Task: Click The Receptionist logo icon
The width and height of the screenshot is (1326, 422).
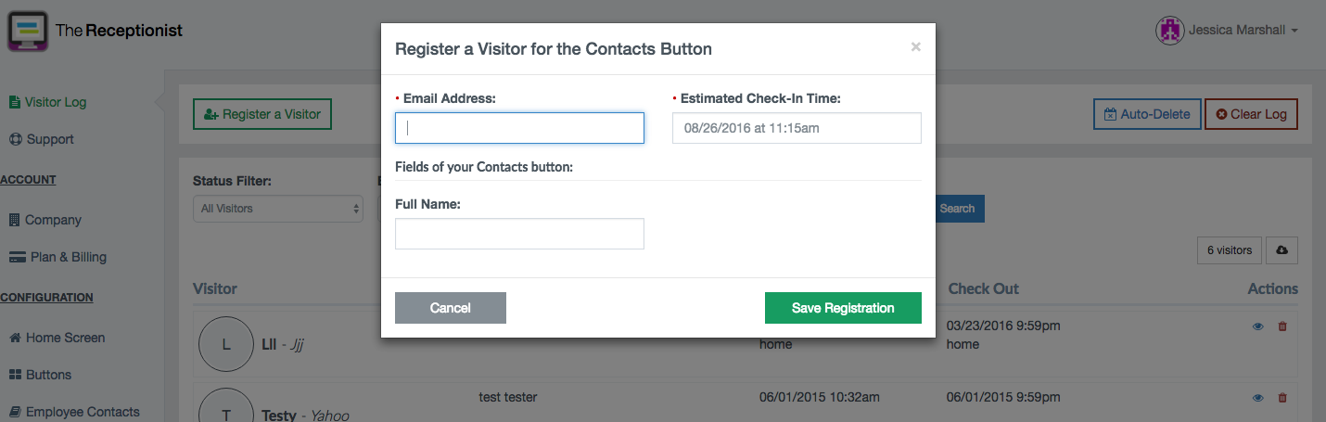Action: pyautogui.click(x=28, y=30)
